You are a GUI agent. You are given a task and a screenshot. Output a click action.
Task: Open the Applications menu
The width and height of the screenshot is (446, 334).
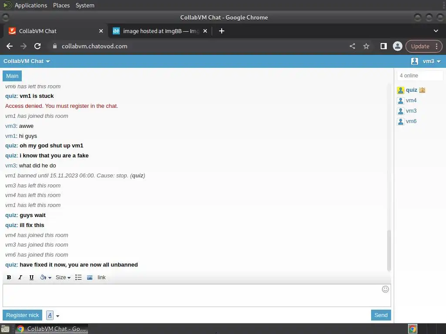pyautogui.click(x=31, y=5)
